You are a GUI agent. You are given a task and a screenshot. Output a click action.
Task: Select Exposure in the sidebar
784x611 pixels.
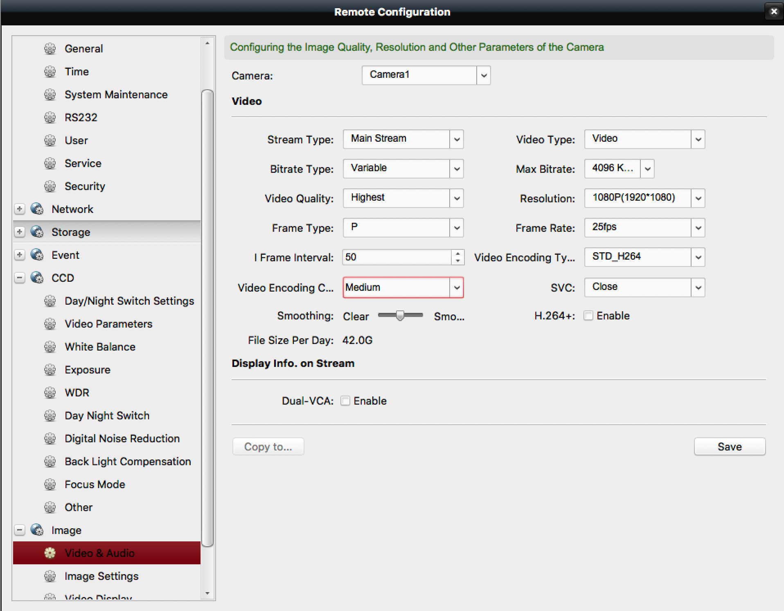click(x=88, y=370)
